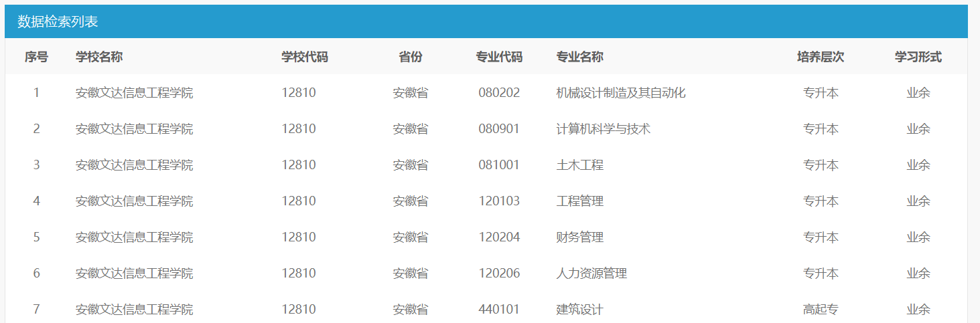Click the 省份 column header
980x323 pixels.
coord(411,57)
